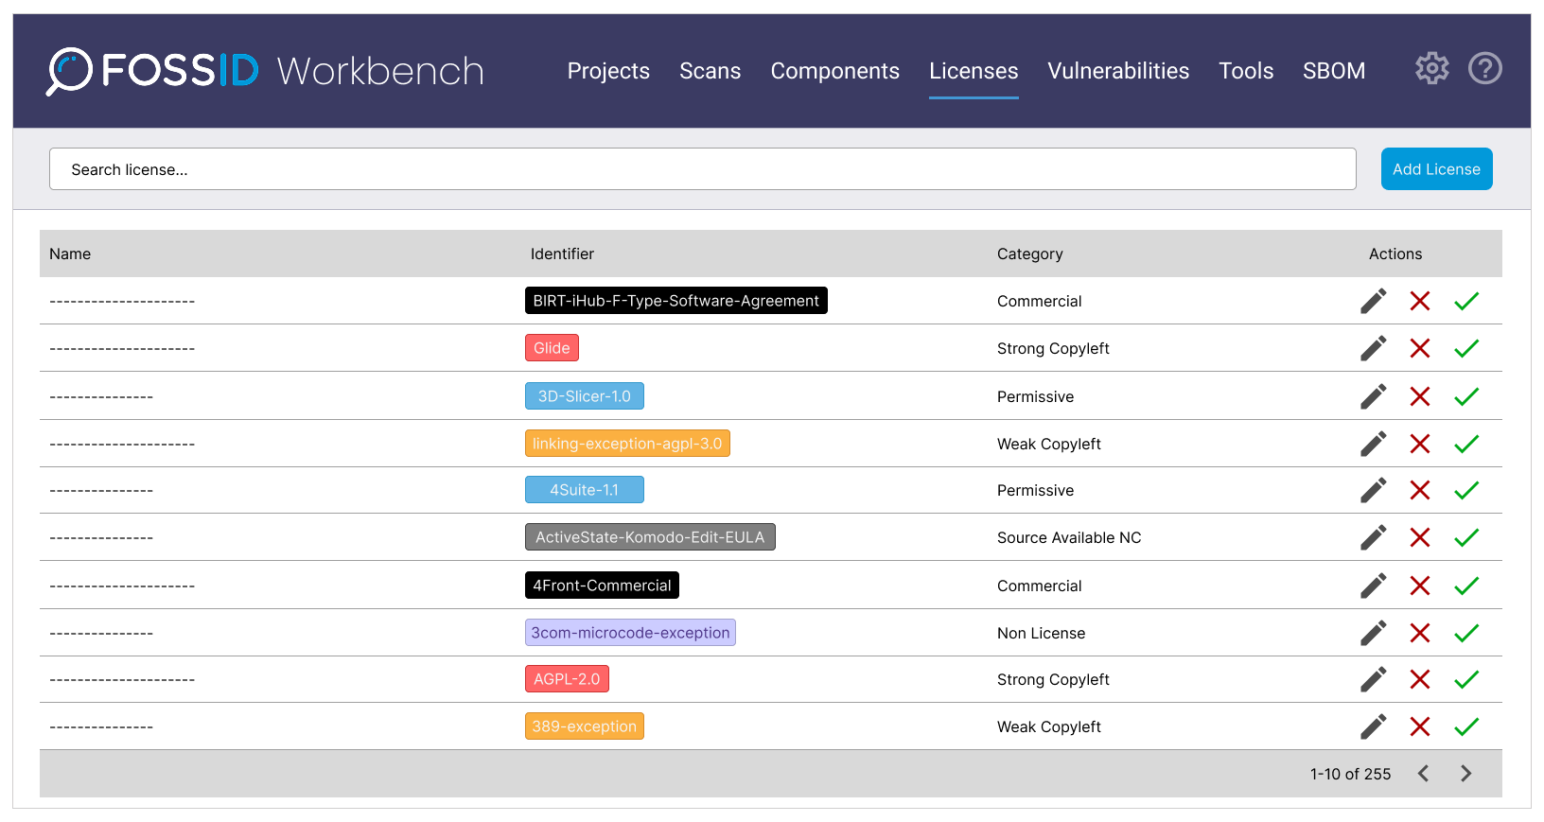1544x822 pixels.
Task: Edit the AGPL-2.0 license
Action: tap(1374, 679)
